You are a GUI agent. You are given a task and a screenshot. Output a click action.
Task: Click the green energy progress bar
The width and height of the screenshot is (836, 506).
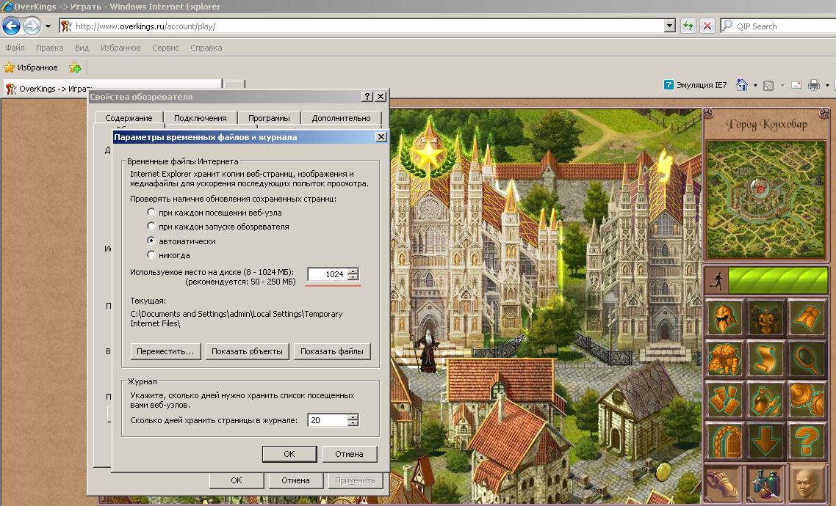778,280
